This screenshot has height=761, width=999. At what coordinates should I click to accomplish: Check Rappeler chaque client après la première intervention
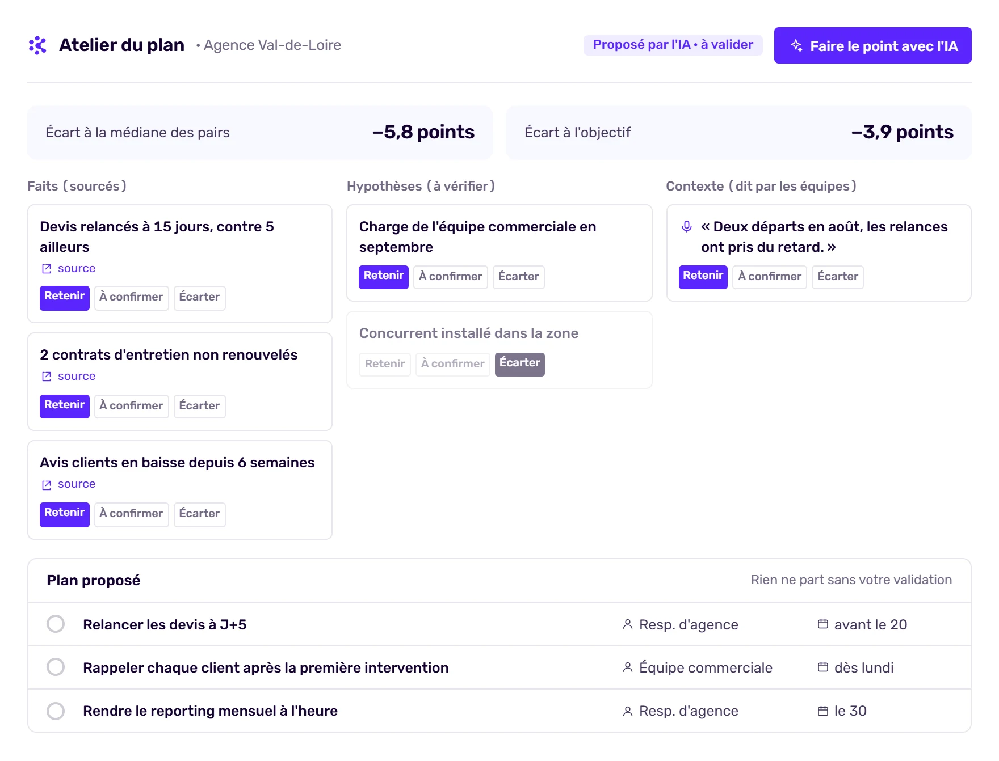point(56,667)
